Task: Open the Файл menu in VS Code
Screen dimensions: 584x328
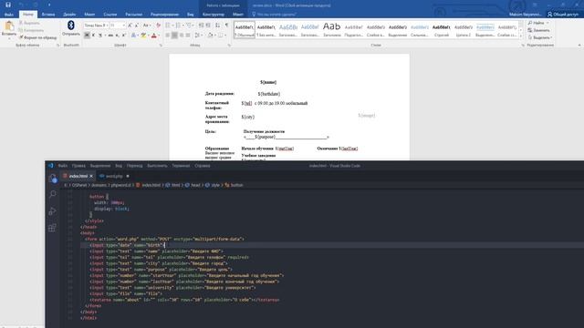Action: 63,166
